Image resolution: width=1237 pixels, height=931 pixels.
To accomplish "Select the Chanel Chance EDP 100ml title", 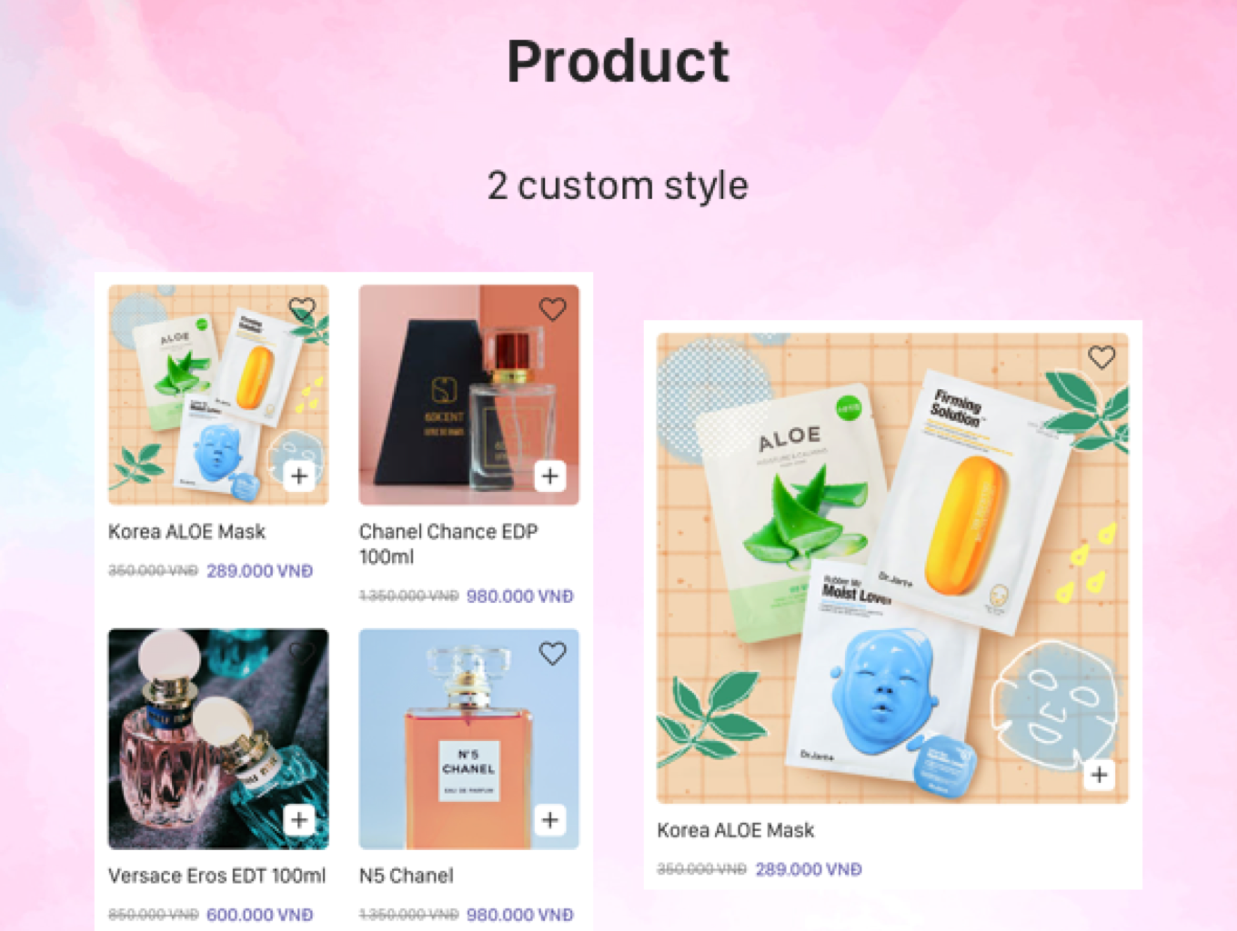I will [x=448, y=544].
